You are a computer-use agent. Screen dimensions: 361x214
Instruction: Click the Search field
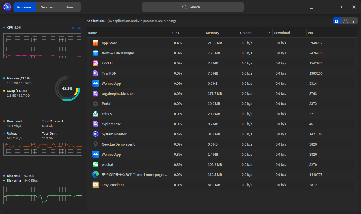click(193, 7)
